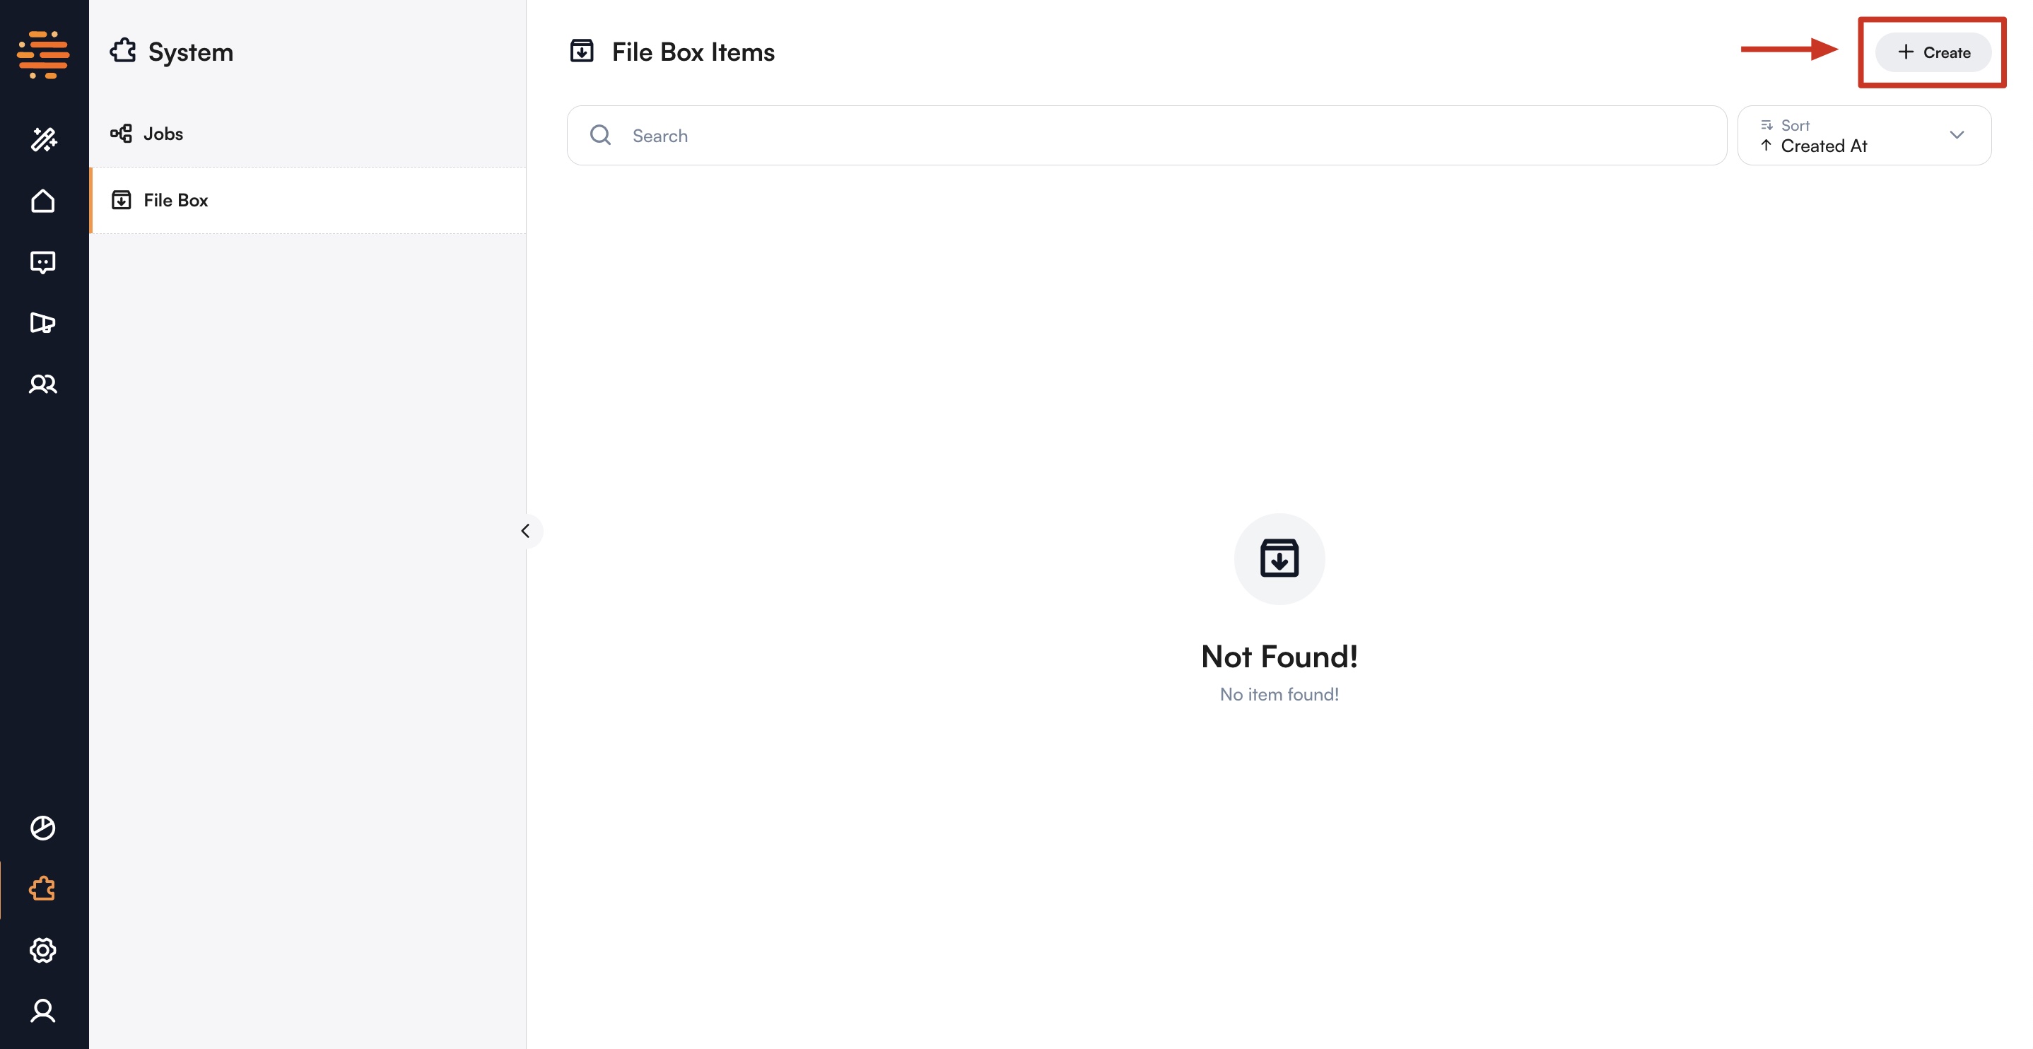Open the team members icon

click(43, 385)
